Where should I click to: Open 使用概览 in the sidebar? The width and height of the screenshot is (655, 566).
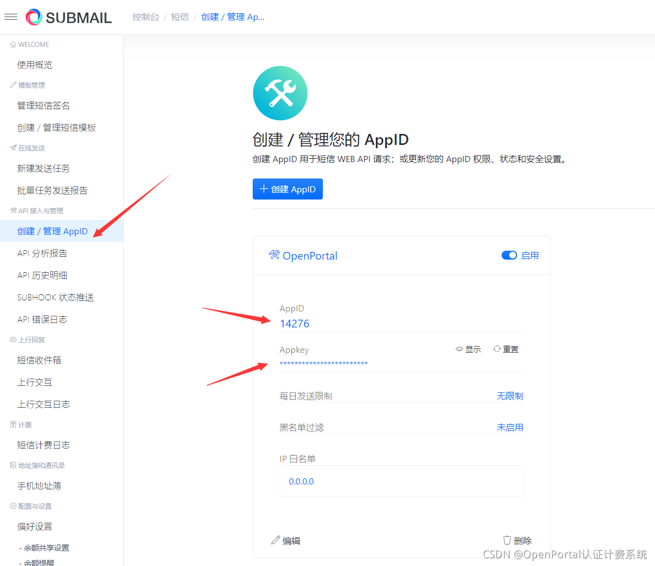click(x=35, y=64)
